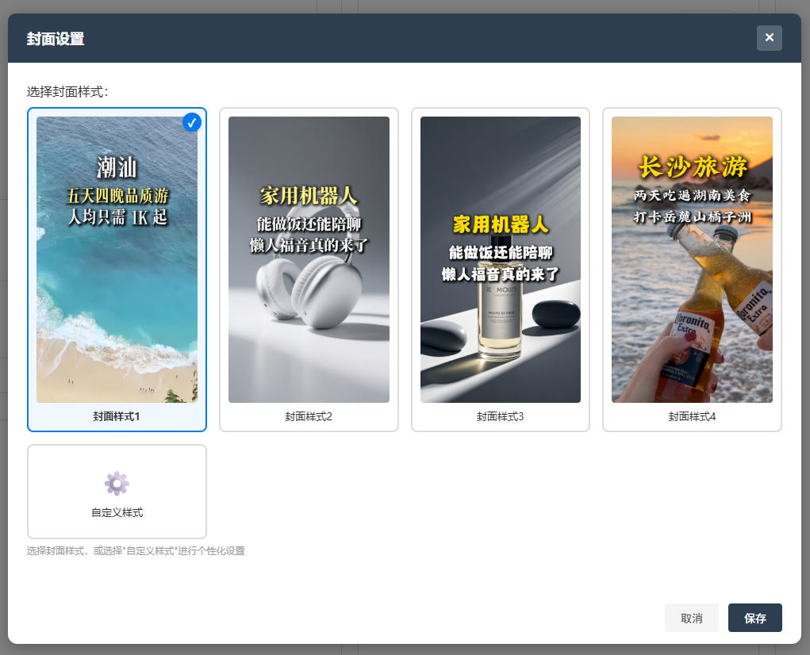Click the blue checkmark badge on 封面样式1
This screenshot has height=655, width=810.
pyautogui.click(x=192, y=122)
